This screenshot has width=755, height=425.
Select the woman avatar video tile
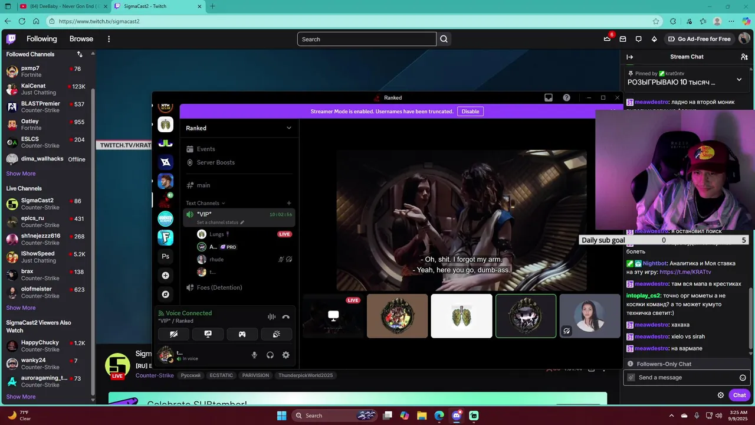(590, 316)
